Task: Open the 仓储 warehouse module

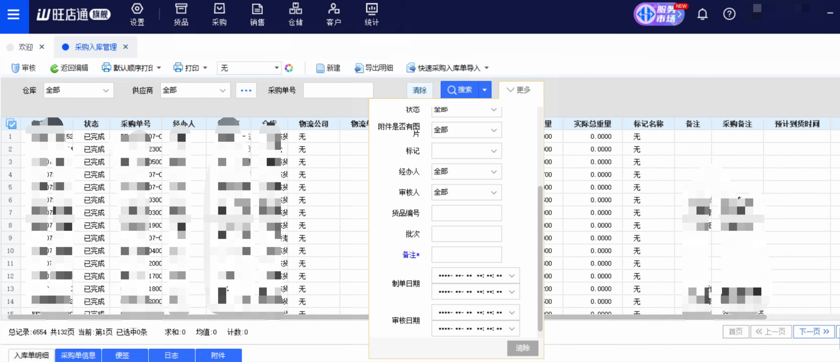Action: [x=295, y=15]
